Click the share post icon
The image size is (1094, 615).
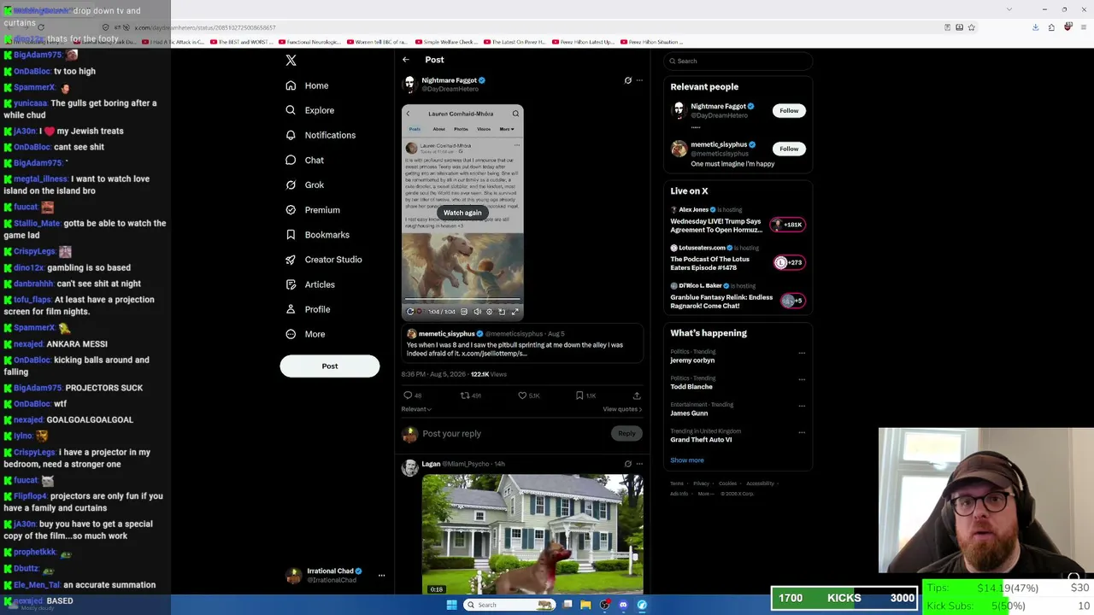(637, 395)
